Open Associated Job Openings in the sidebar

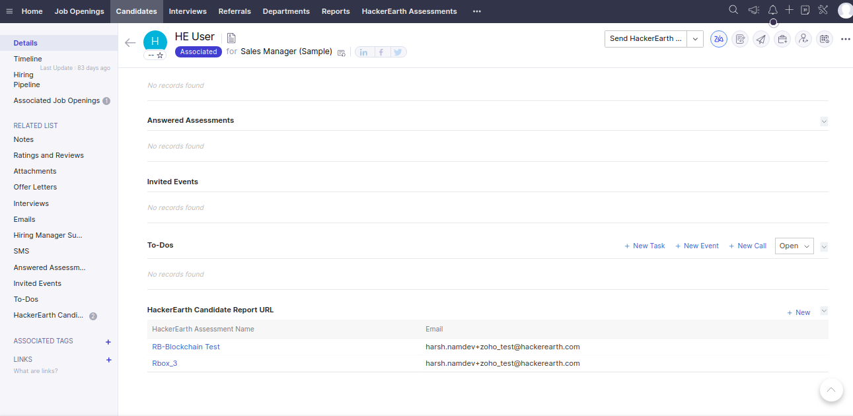57,101
